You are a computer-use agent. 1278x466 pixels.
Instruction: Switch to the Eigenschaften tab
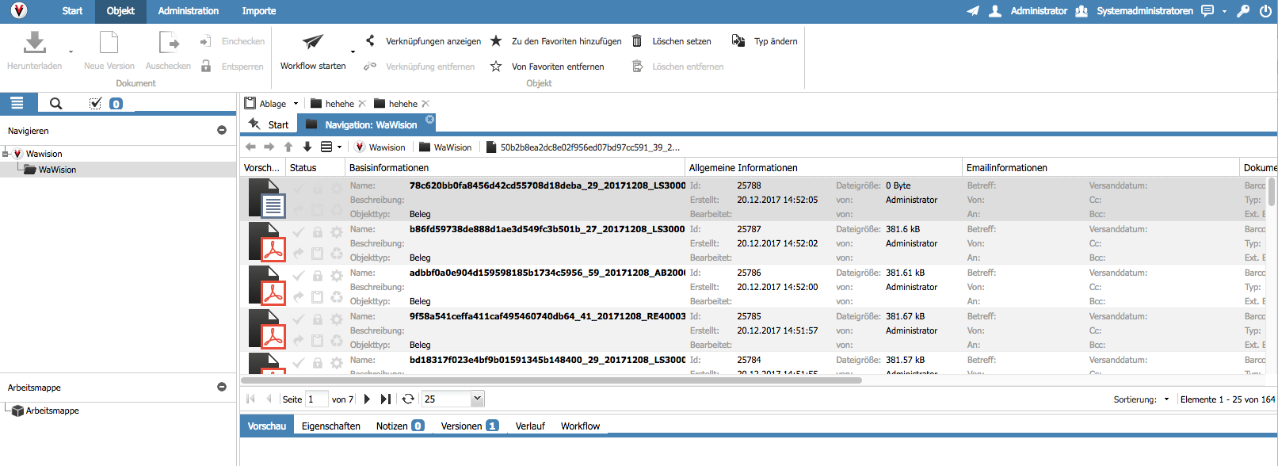[330, 426]
